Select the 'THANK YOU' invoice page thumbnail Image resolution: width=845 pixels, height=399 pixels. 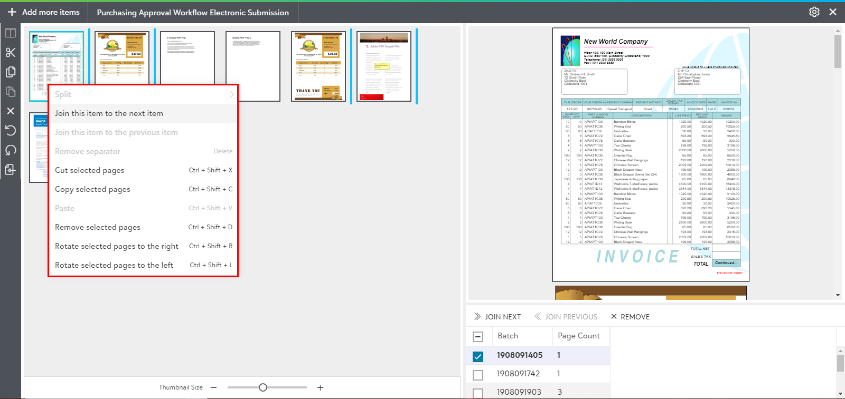pos(318,66)
